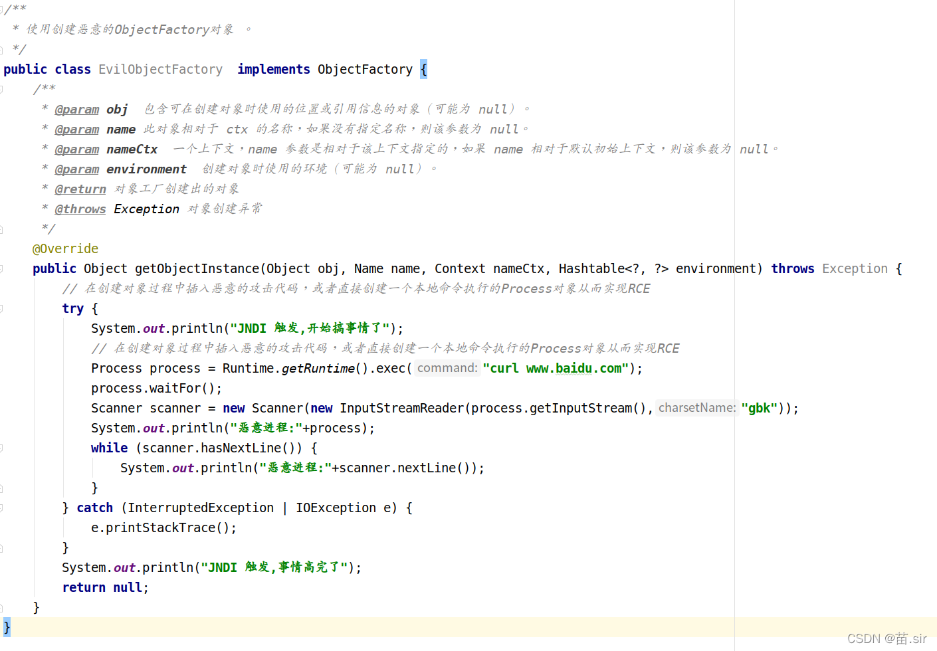
Task: Click the command: parameter hint
Action: 447,368
